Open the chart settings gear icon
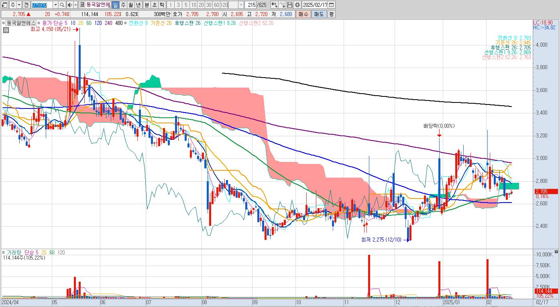Viewport: 560px width, 307px height. [x=297, y=5]
